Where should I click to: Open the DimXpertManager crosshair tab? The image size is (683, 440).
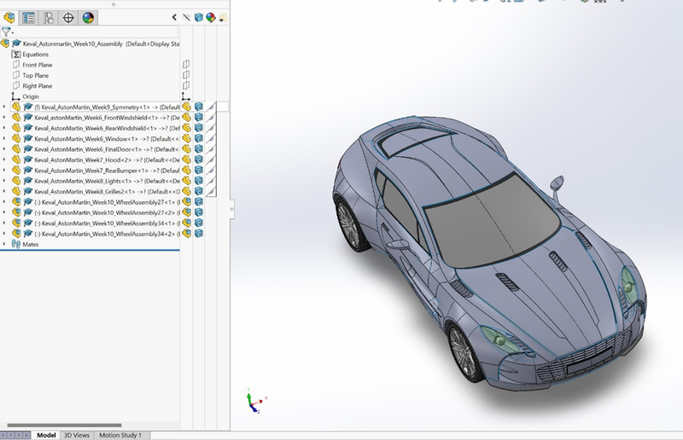click(x=68, y=18)
